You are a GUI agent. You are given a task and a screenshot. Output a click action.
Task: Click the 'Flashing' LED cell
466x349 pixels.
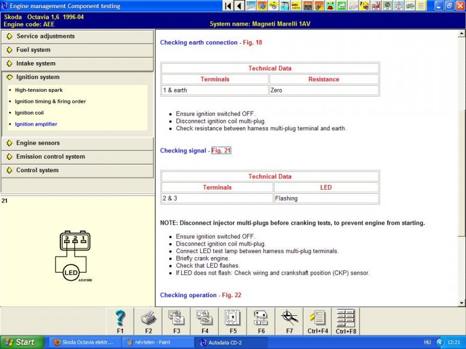[x=326, y=198]
